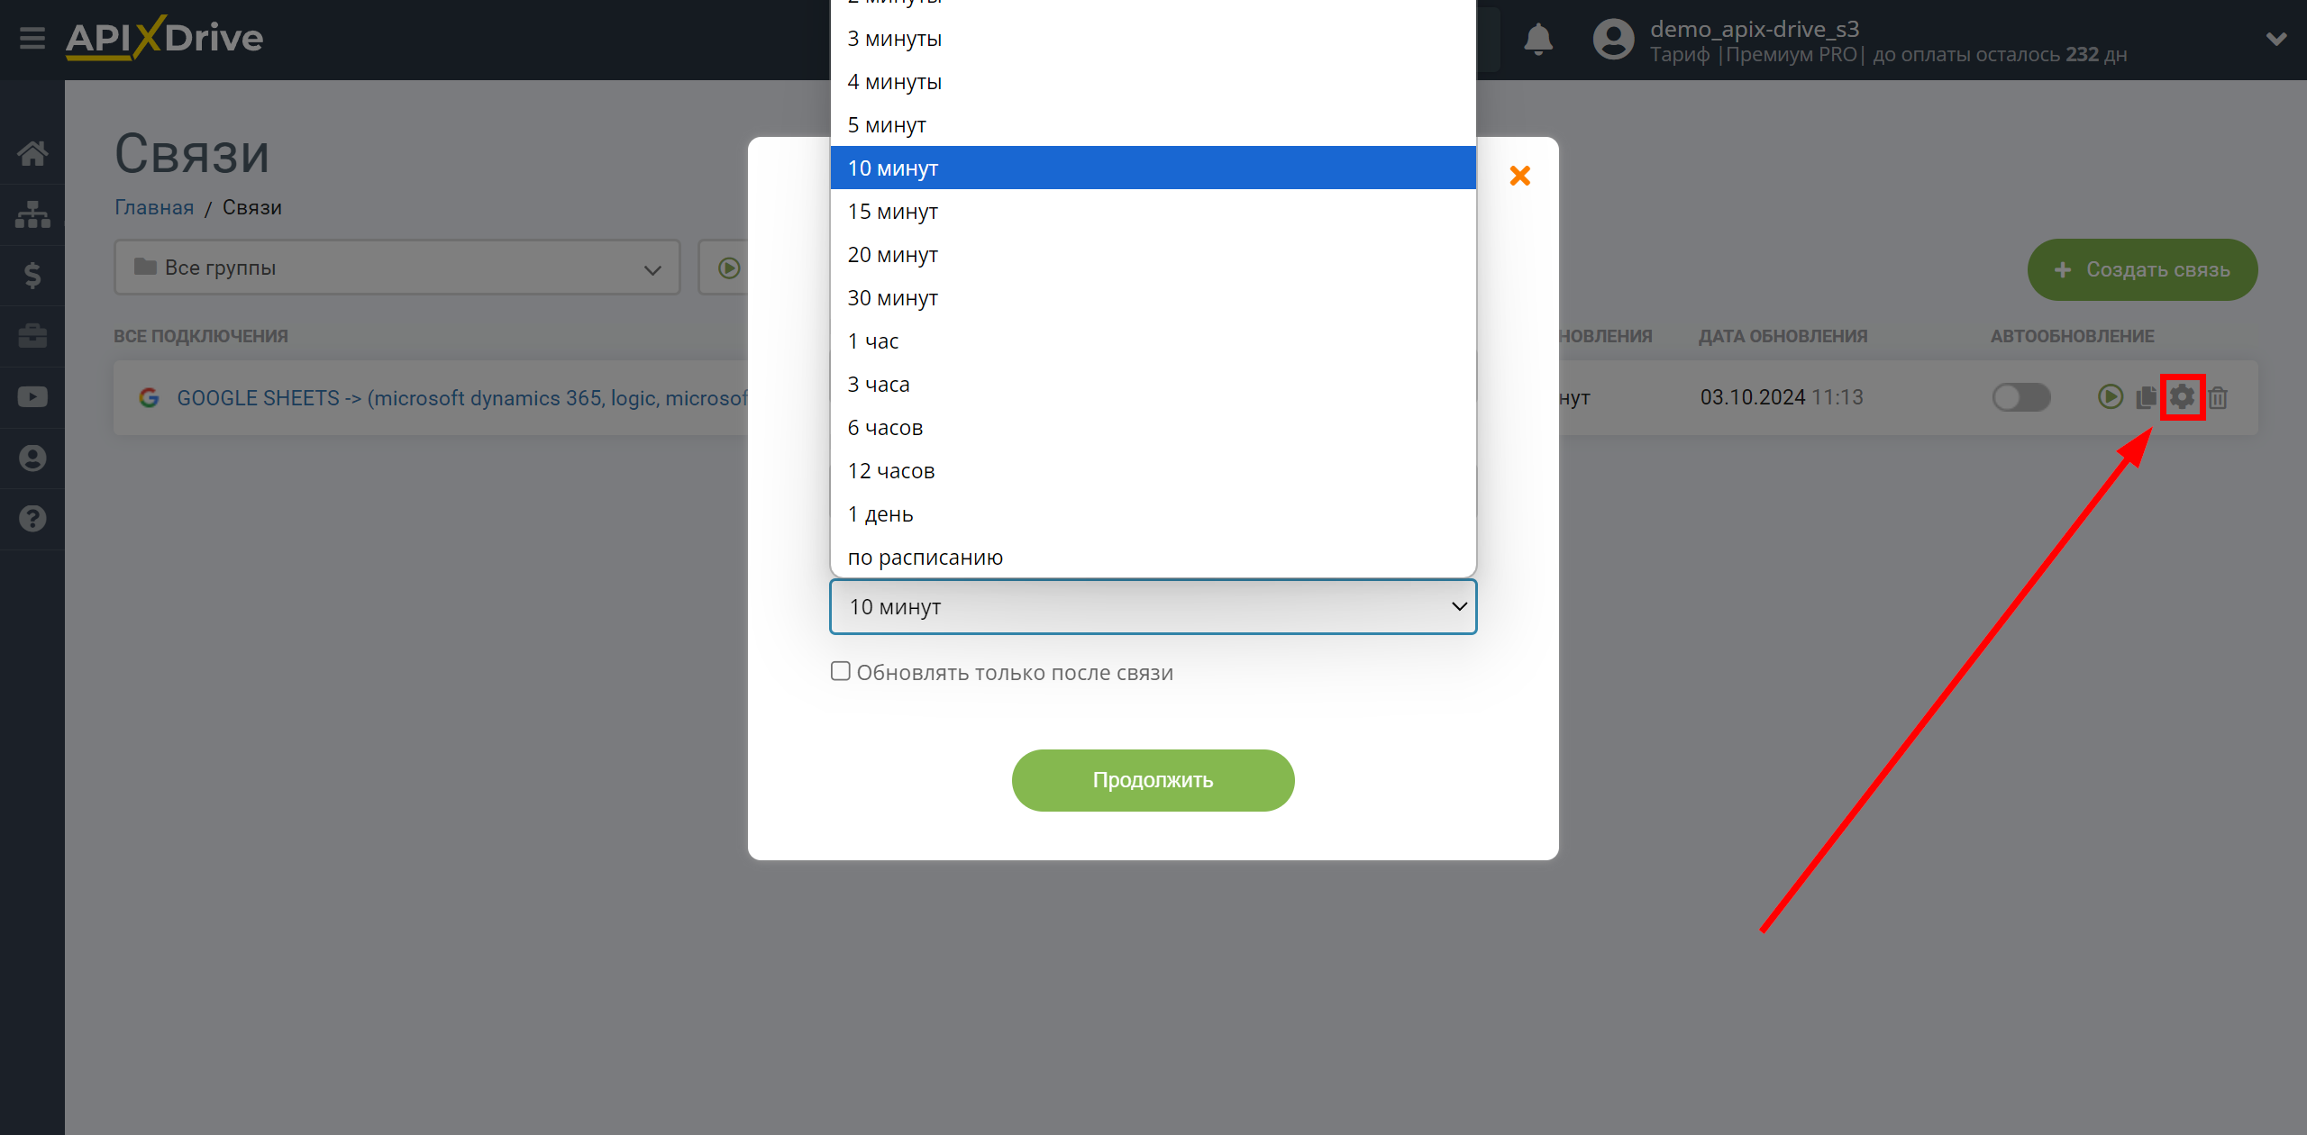The height and width of the screenshot is (1135, 2307).
Task: Select по расписанию option from list
Action: pyautogui.click(x=923, y=556)
